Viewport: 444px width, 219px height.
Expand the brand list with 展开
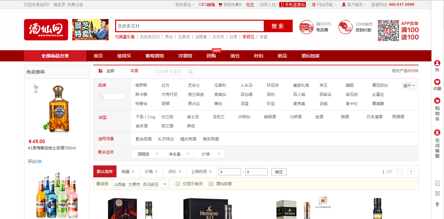tap(409, 86)
